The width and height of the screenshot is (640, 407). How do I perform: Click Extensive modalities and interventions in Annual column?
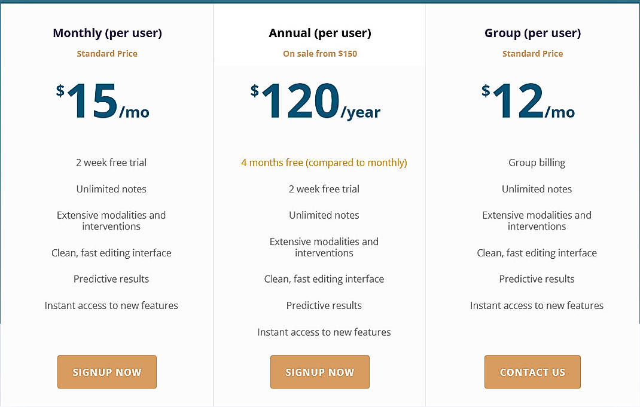324,247
